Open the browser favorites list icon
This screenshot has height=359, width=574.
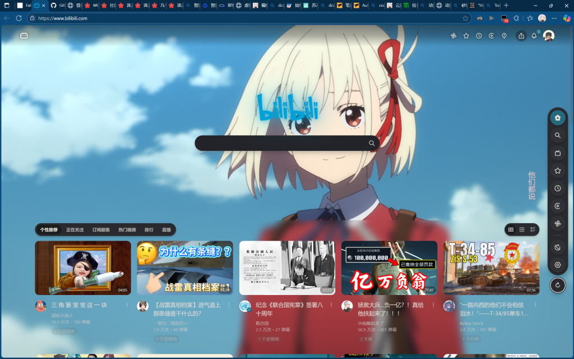pos(530,18)
